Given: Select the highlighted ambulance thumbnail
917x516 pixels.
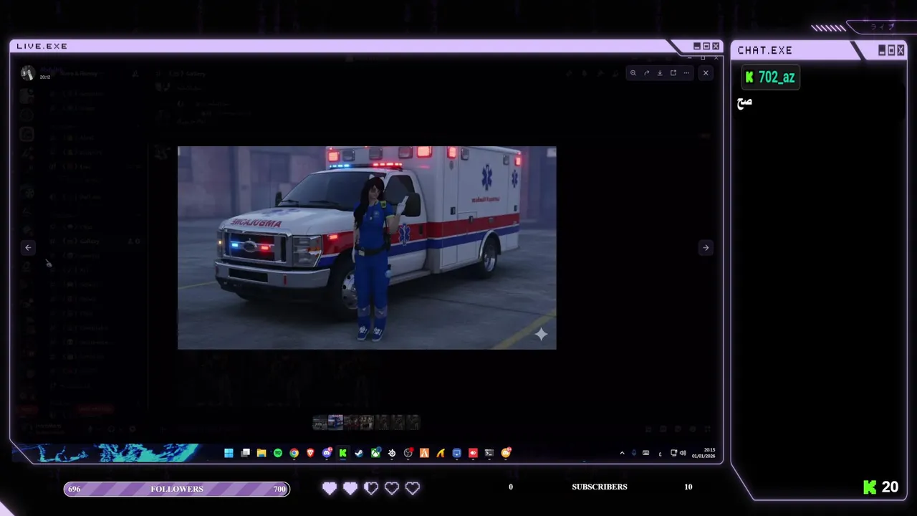Looking at the screenshot, I should [x=335, y=422].
